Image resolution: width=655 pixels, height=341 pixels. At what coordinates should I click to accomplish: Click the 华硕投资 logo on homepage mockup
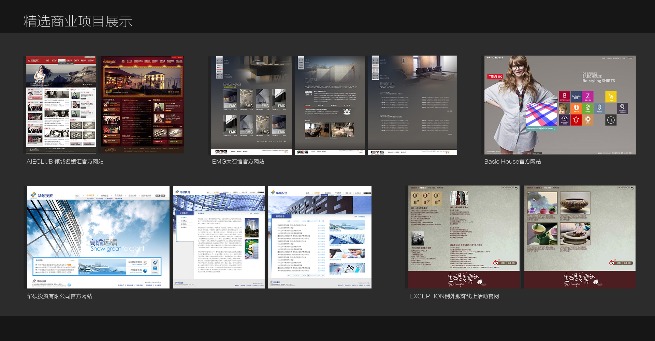tap(42, 195)
